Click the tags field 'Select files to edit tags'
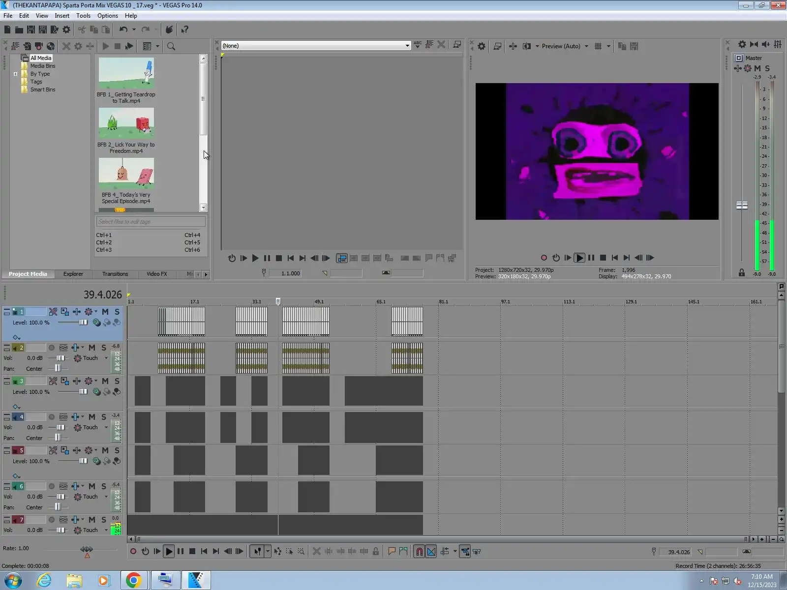787x590 pixels. 151,222
